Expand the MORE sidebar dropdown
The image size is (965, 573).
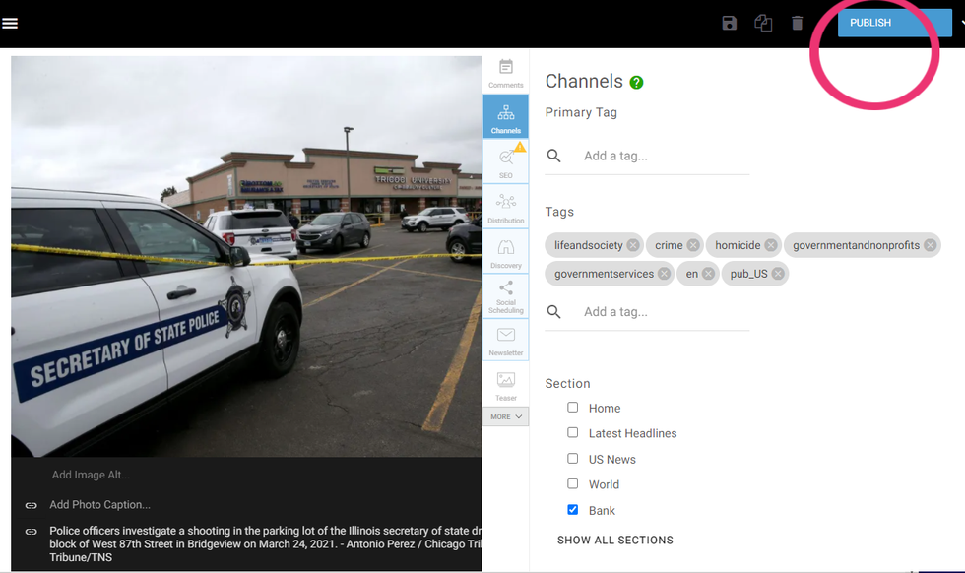506,416
